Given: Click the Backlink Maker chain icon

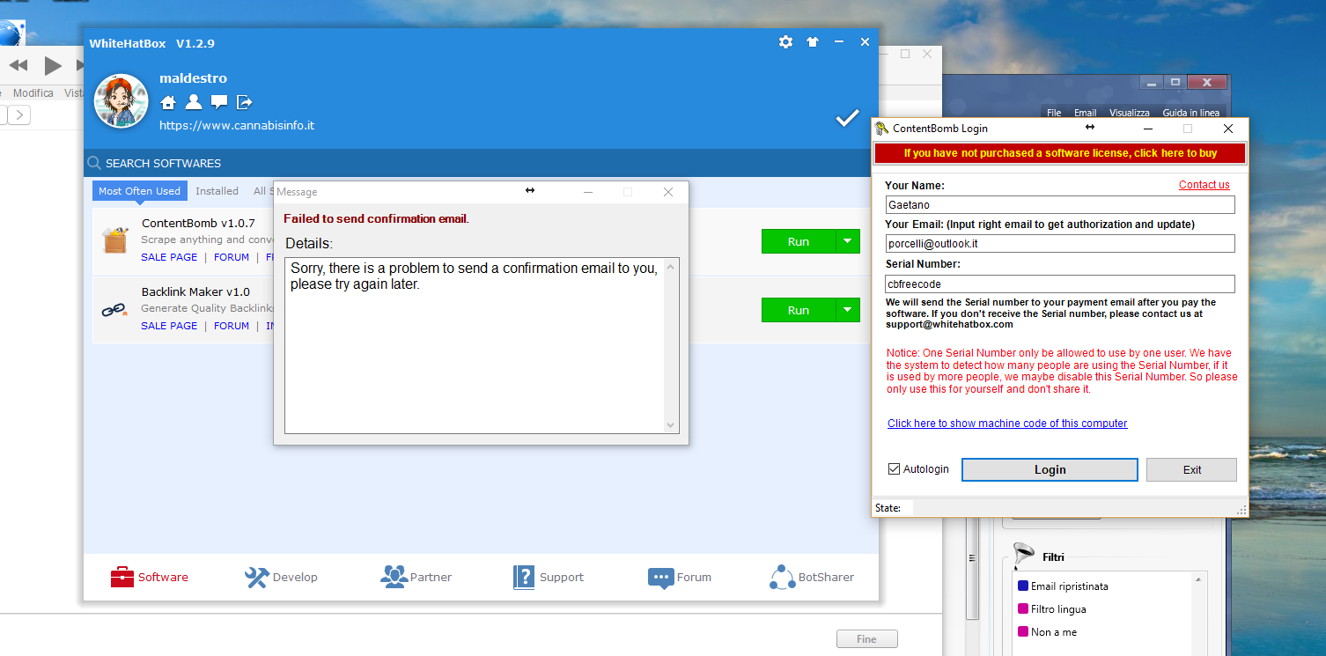Looking at the screenshot, I should (114, 309).
